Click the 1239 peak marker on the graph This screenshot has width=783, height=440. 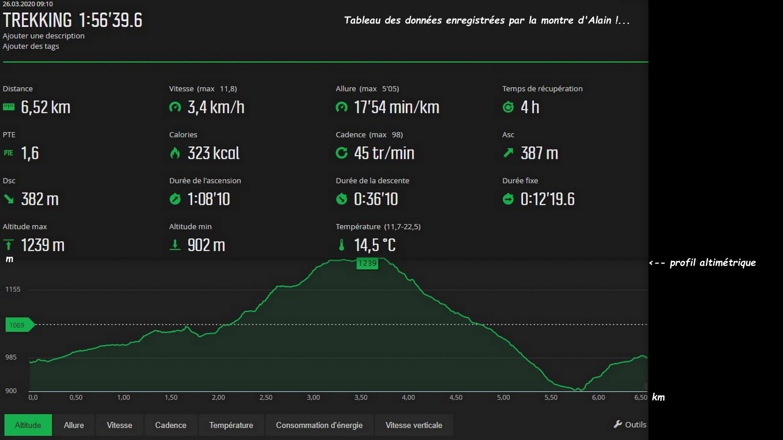point(367,264)
